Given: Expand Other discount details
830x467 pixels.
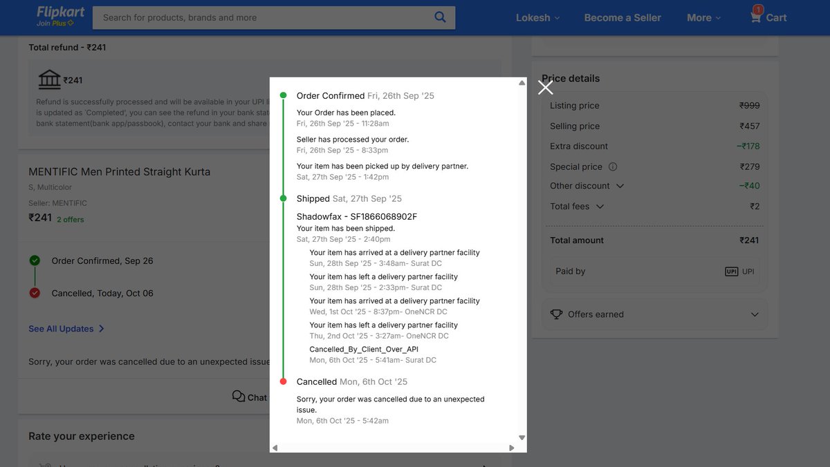Looking at the screenshot, I should click(620, 186).
